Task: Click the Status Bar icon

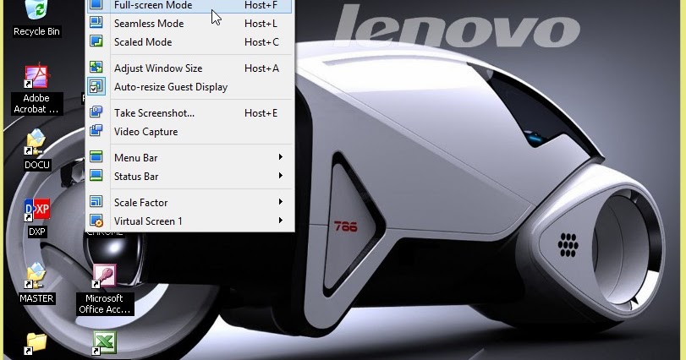Action: point(96,175)
